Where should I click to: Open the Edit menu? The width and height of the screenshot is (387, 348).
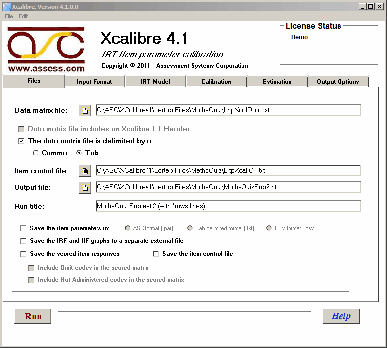coord(23,16)
